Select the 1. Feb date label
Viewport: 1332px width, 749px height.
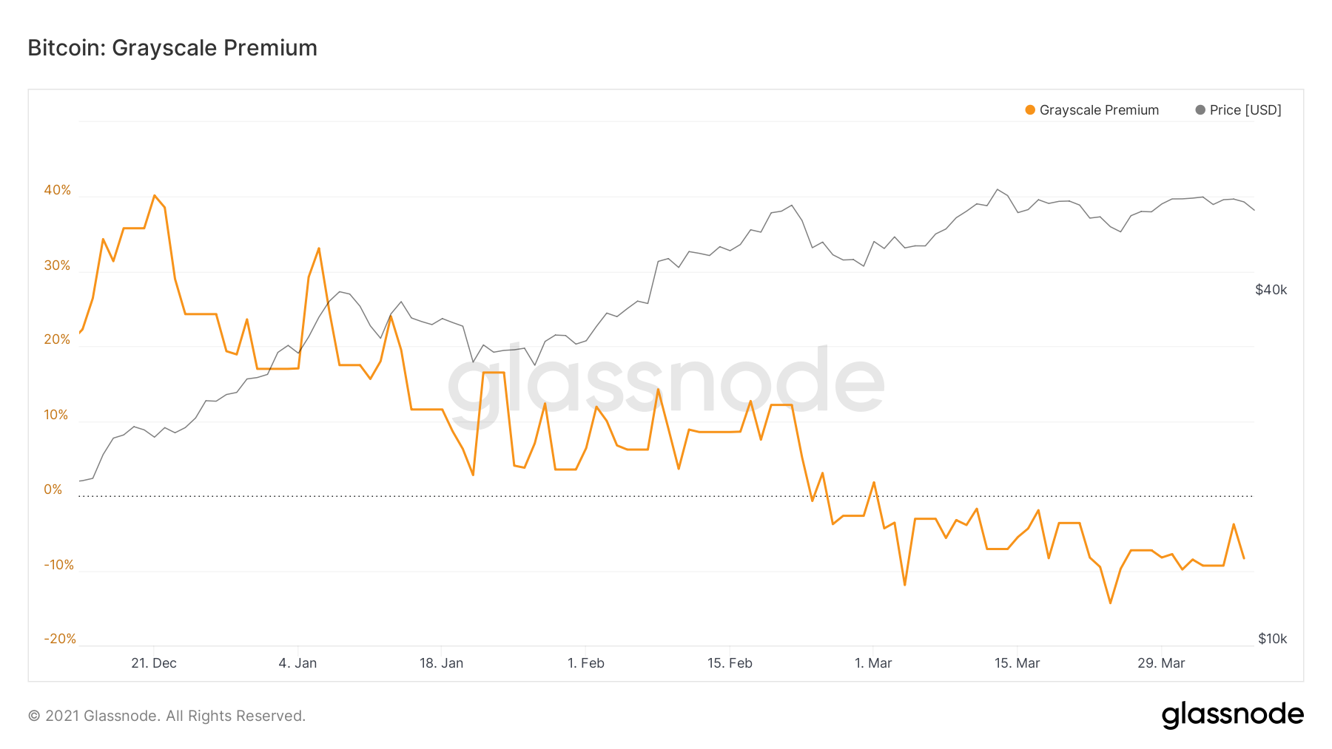point(586,663)
